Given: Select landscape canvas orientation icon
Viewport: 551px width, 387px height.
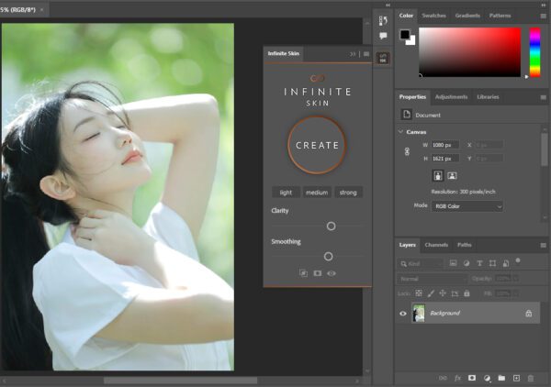Looking at the screenshot, I should click(453, 175).
